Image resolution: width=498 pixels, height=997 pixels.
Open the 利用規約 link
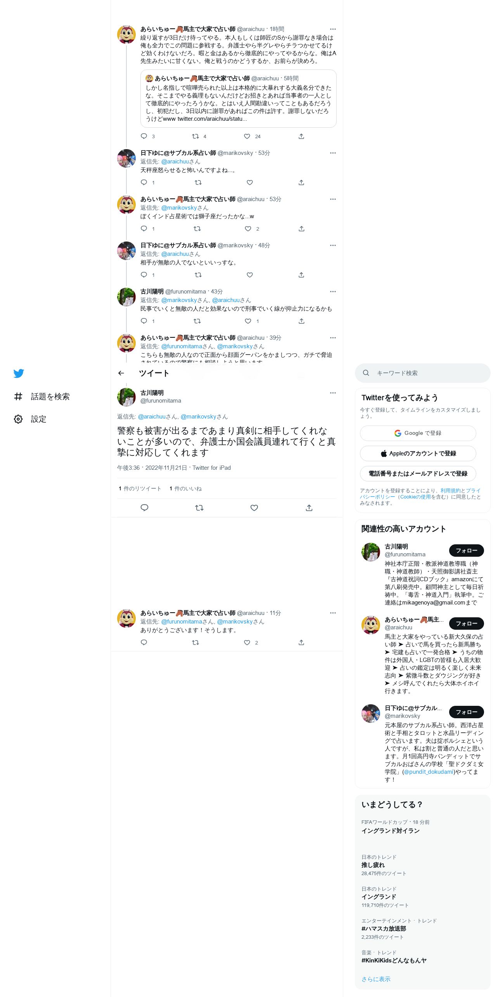click(450, 491)
